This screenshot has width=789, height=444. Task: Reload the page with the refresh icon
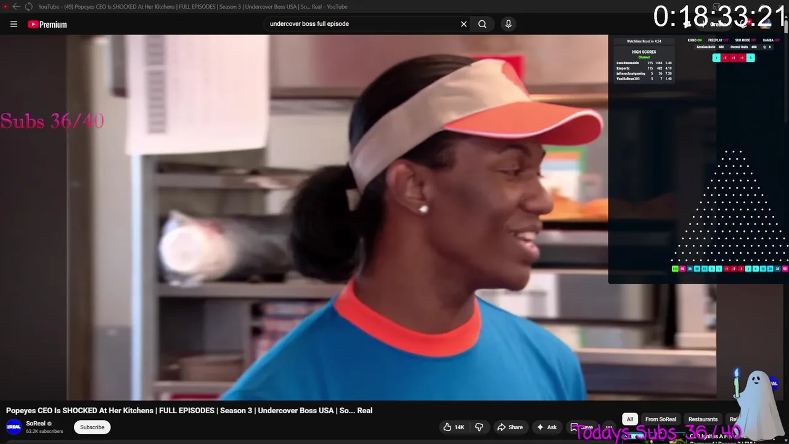tap(28, 6)
